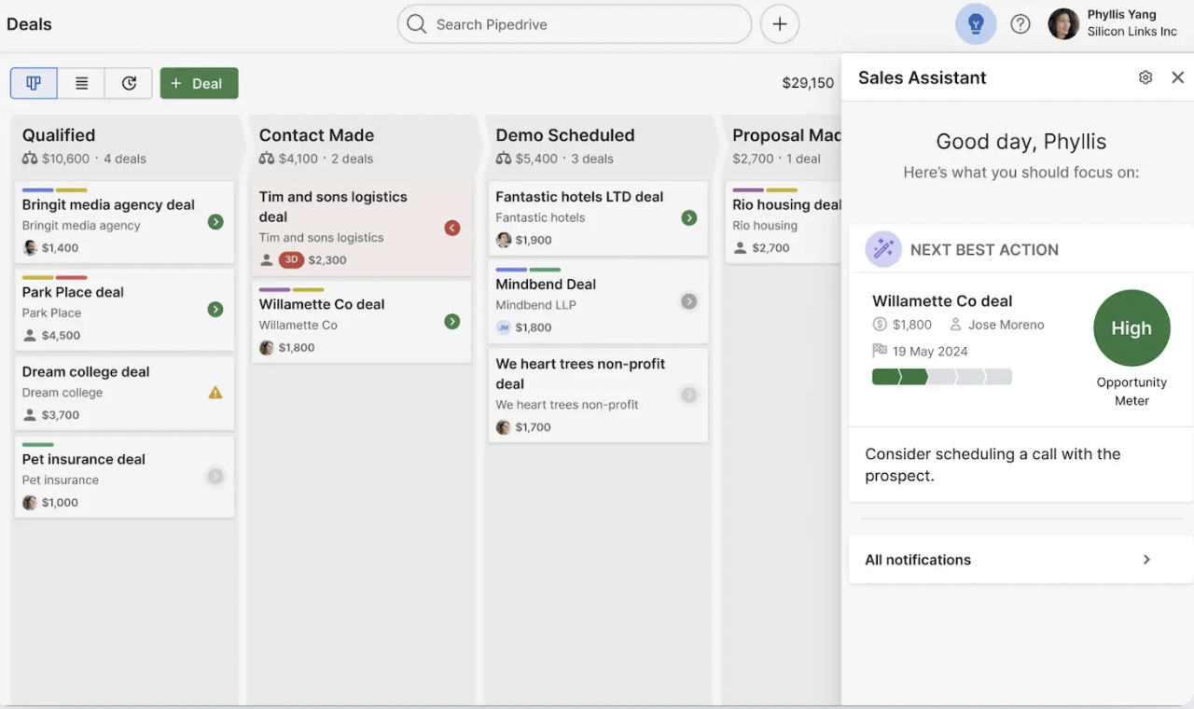Switch to pipeline kanban view

[x=34, y=83]
